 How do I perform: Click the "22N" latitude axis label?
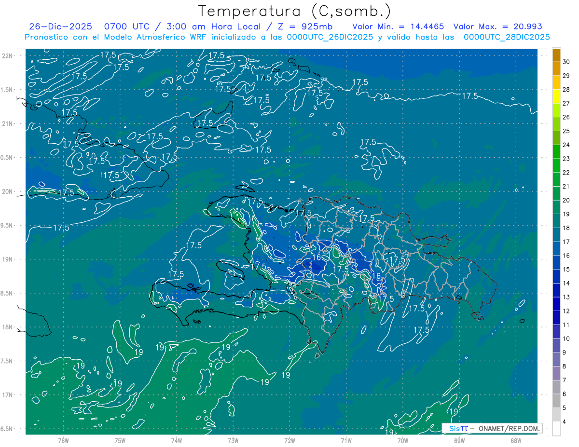8,56
